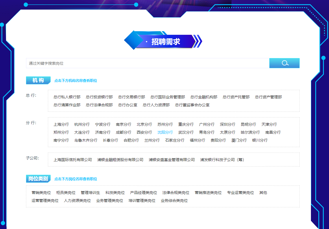The height and width of the screenshot is (229, 329).
Task: View 上海分行 branch jobs
Action: pyautogui.click(x=61, y=124)
